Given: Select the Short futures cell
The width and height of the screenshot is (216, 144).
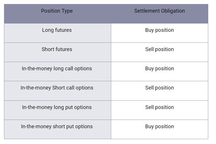Looking at the screenshot, I should (57, 49).
